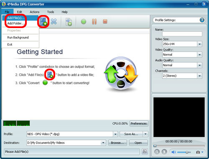Viewport: 209px width, 159px height.
Task: Stop conversion with the red Stop button
Action: [105, 21]
